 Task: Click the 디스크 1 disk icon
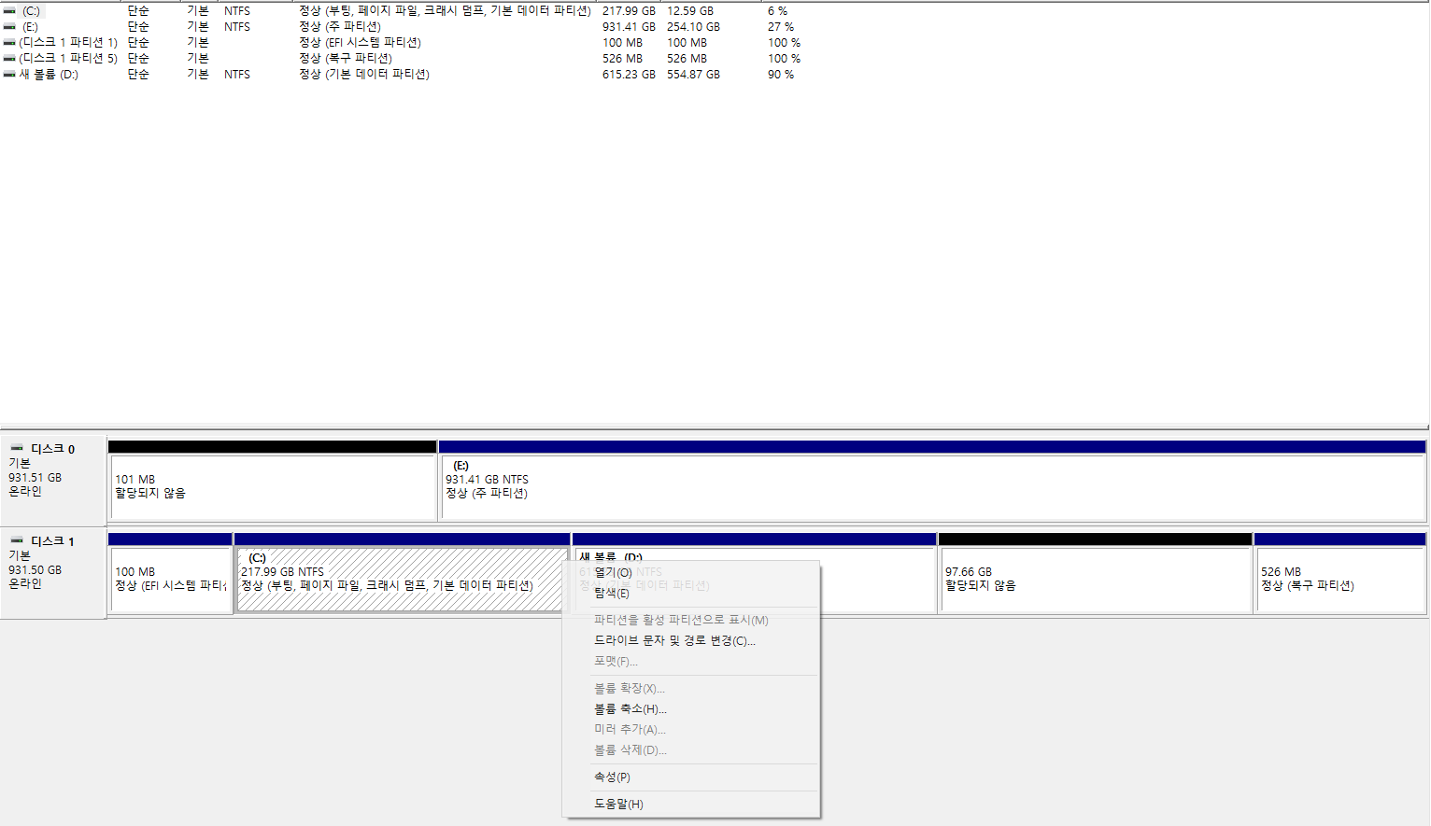tap(17, 540)
